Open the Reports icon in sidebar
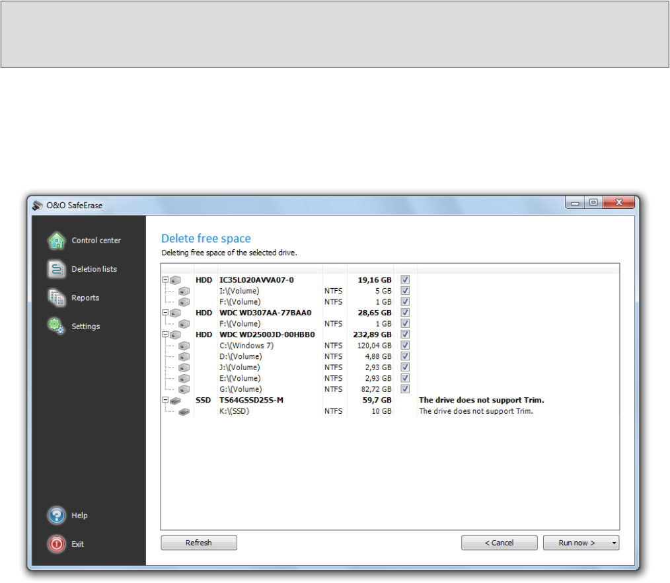 pos(57,297)
